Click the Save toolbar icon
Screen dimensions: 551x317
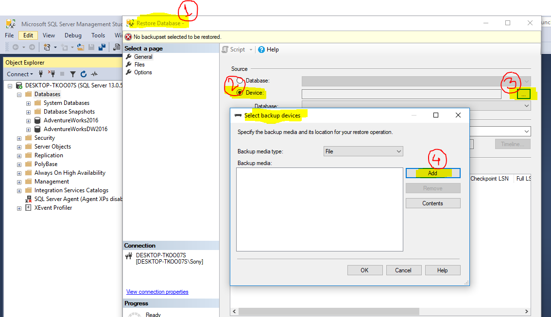point(91,47)
